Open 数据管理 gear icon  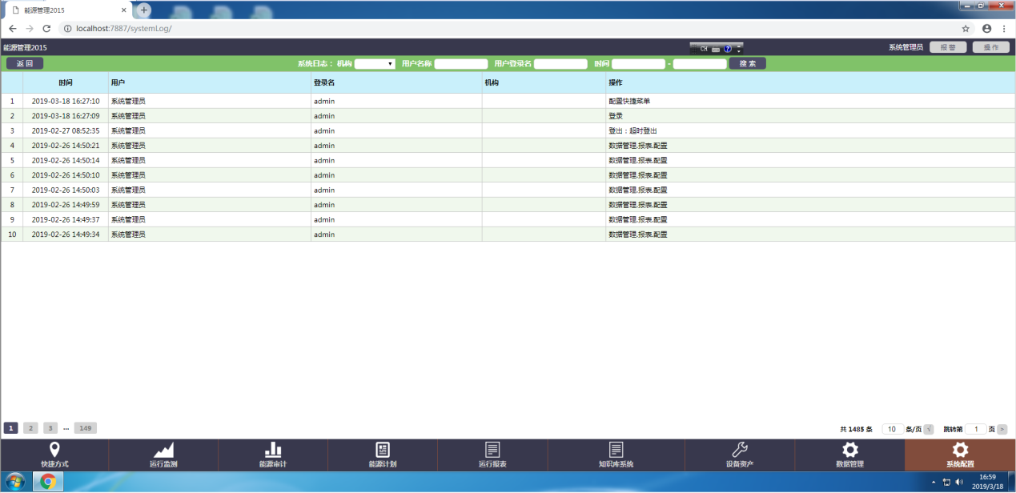tap(849, 450)
